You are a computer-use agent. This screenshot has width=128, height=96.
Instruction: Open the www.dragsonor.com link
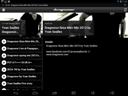pyautogui.click(x=57, y=54)
